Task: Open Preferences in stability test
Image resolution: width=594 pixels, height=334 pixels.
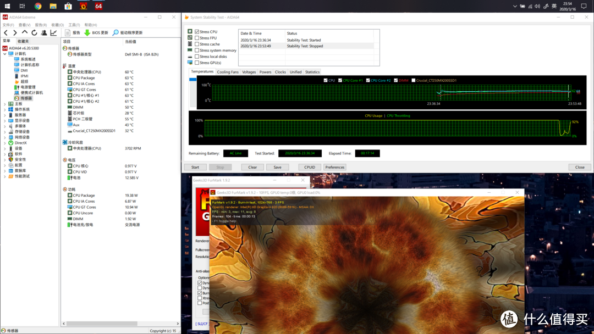Action: click(x=335, y=167)
